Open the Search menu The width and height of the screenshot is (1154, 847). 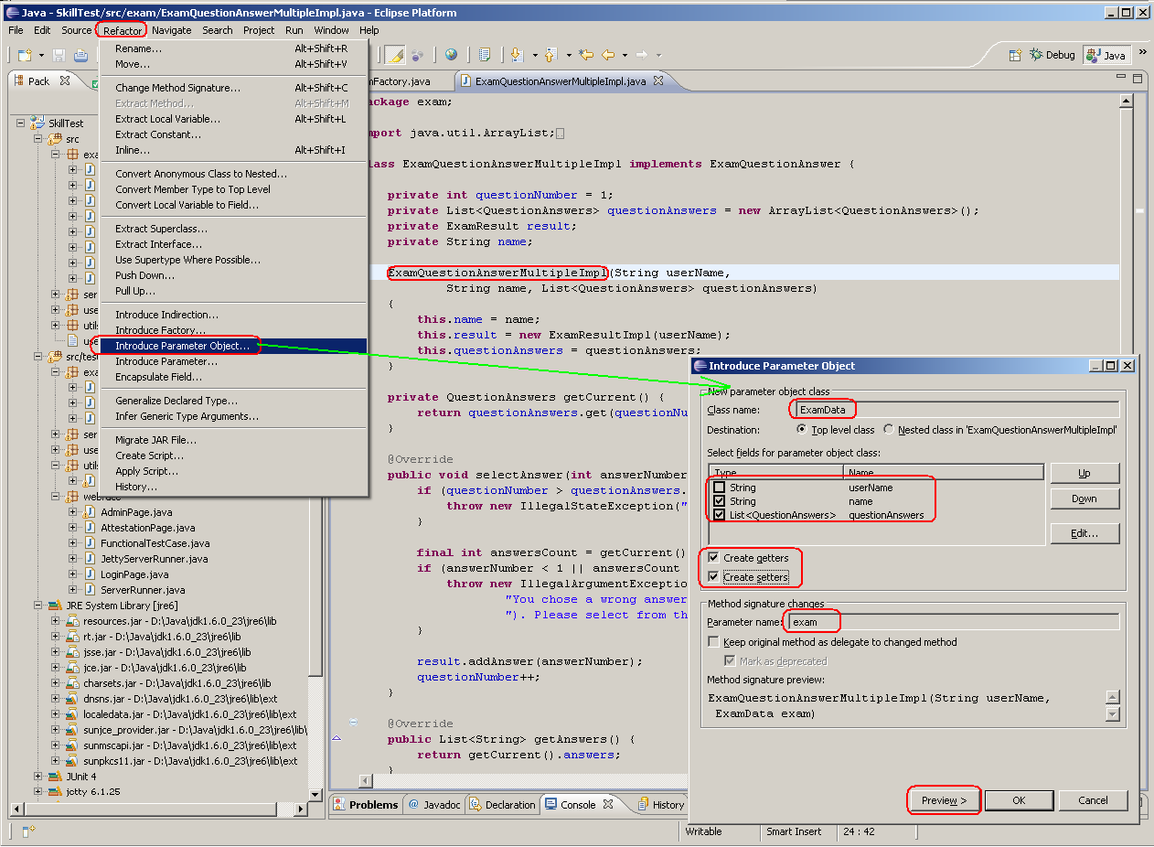pos(217,29)
